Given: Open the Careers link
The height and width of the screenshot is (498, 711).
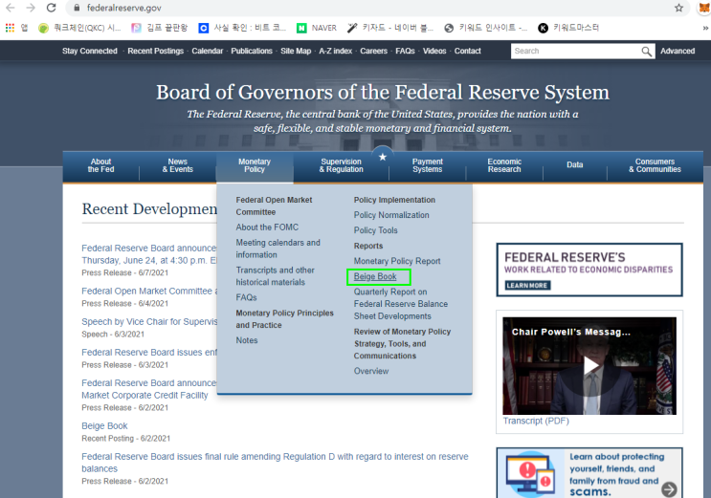Looking at the screenshot, I should click(x=373, y=52).
